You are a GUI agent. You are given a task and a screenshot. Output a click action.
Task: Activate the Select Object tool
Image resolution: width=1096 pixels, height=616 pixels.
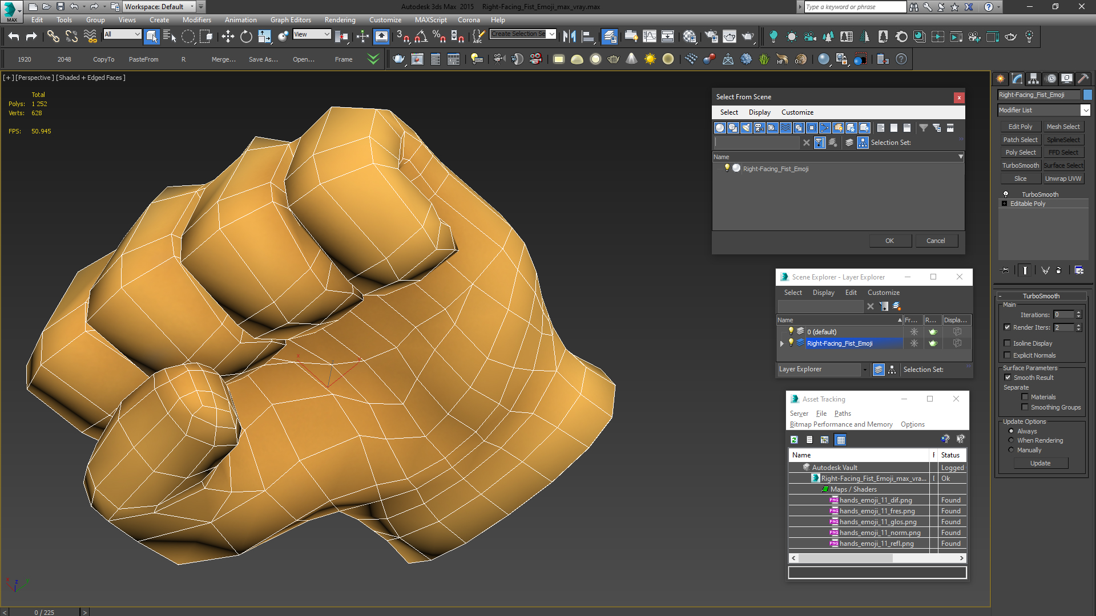(x=151, y=37)
